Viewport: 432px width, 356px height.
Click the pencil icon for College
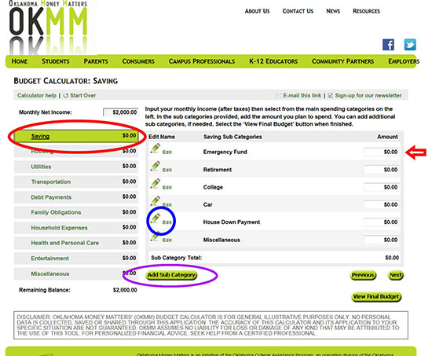click(x=155, y=183)
